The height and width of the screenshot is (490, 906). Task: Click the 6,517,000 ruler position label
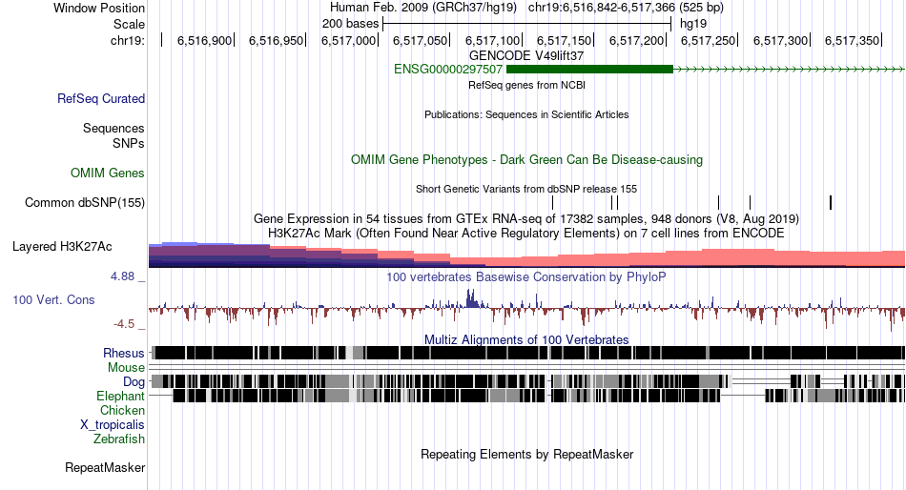(x=348, y=40)
